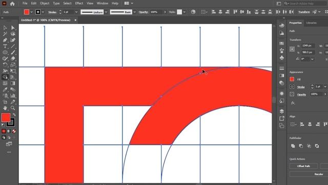Select the Gradient tool
328x185 pixels.
[13, 83]
